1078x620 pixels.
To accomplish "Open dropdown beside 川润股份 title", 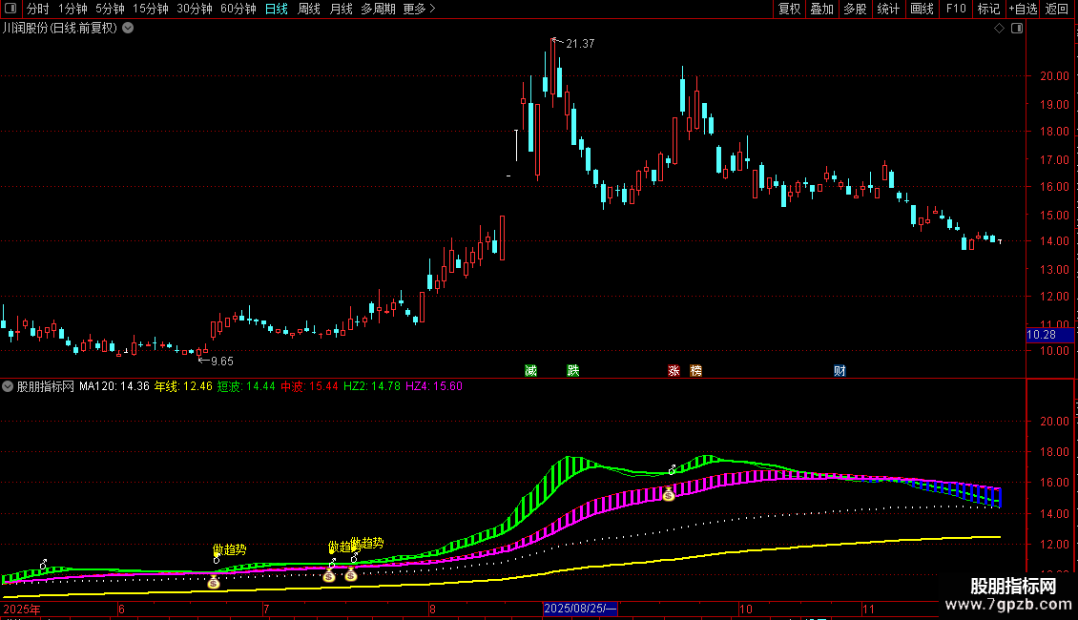I will tap(128, 29).
